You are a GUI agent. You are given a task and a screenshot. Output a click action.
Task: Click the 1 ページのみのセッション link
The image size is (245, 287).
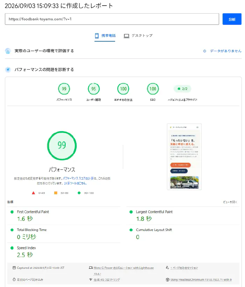(184, 268)
